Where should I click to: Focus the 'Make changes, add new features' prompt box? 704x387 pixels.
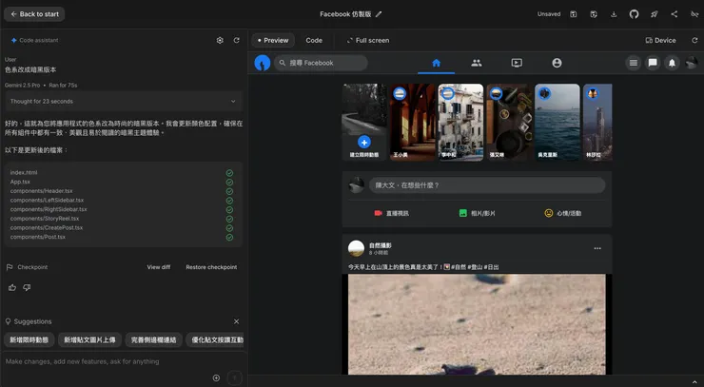click(x=124, y=361)
